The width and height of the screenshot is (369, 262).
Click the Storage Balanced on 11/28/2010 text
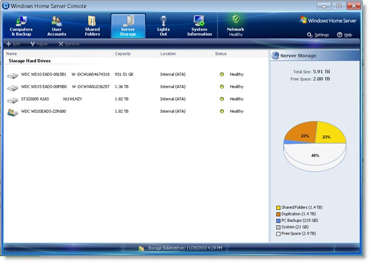pos(185,248)
